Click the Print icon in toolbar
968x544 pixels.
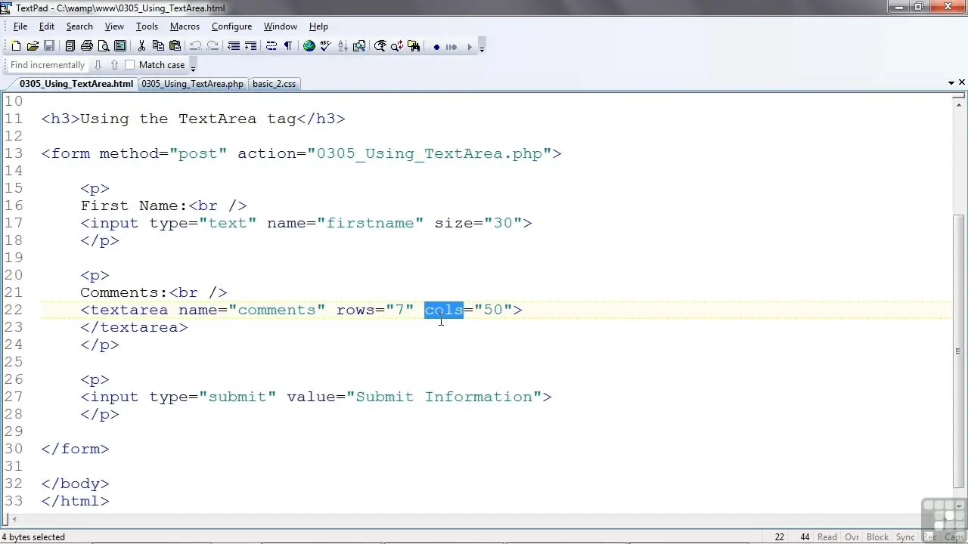(x=87, y=46)
